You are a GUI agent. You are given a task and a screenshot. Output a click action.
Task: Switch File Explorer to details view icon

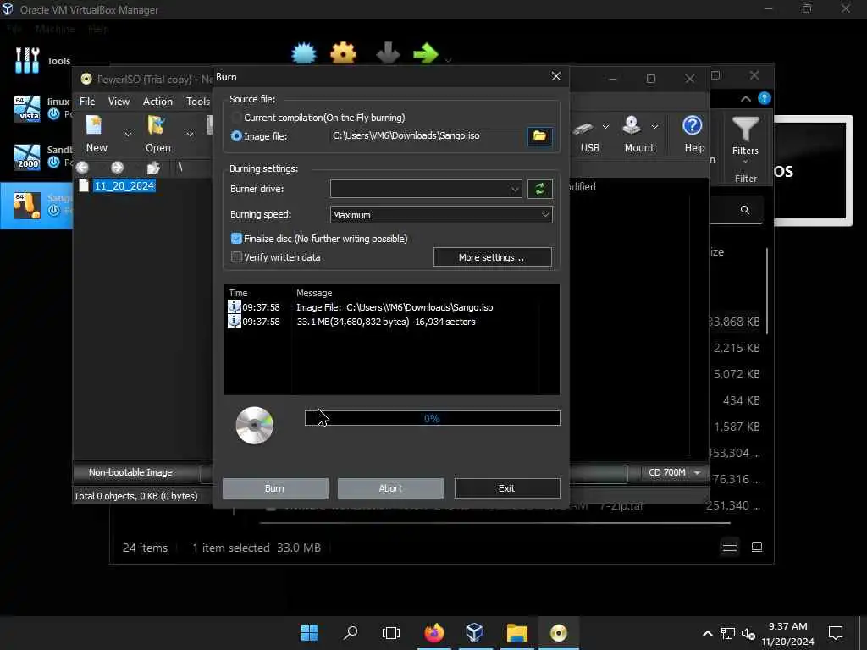tap(729, 547)
